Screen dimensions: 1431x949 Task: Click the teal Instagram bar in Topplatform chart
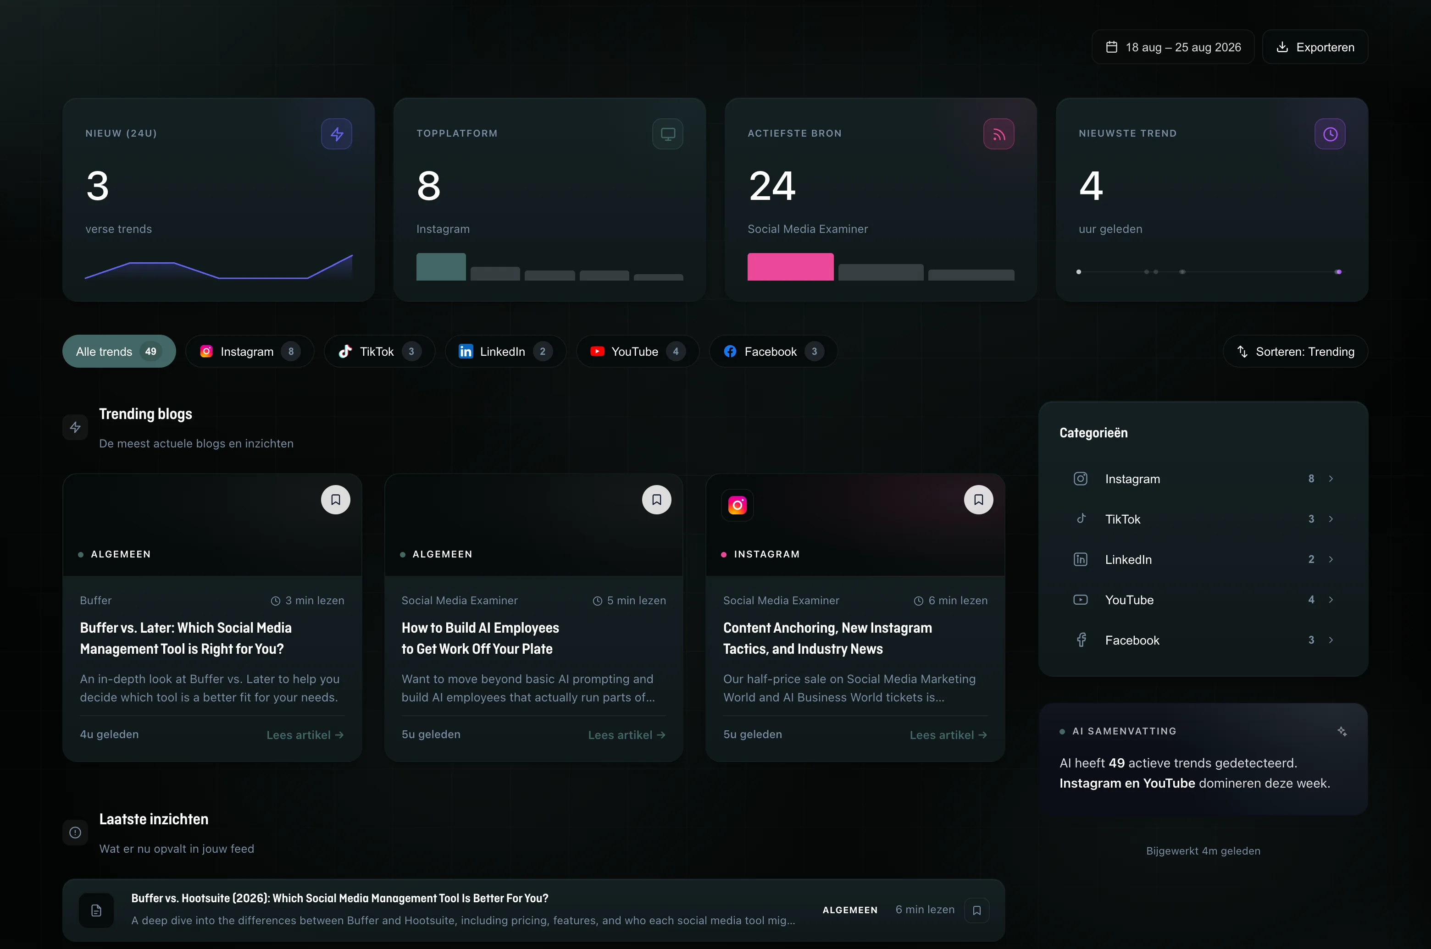click(x=441, y=267)
